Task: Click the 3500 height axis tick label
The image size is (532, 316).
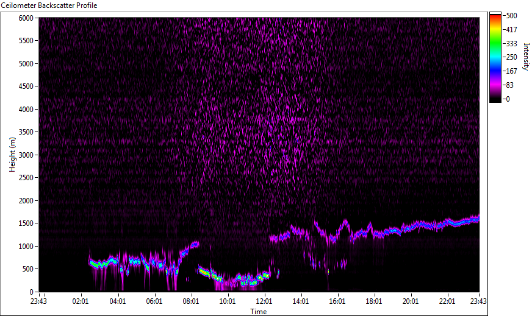Action: [26, 132]
